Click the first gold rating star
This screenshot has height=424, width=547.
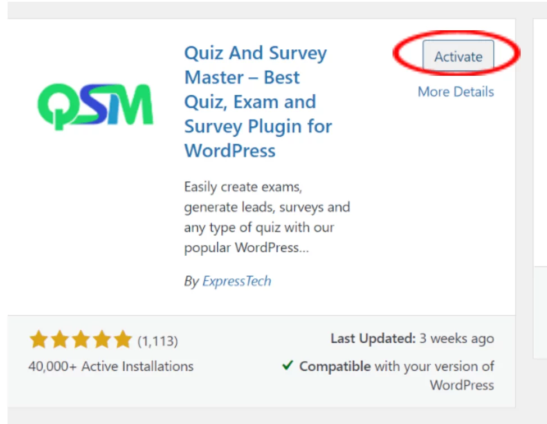coord(38,340)
